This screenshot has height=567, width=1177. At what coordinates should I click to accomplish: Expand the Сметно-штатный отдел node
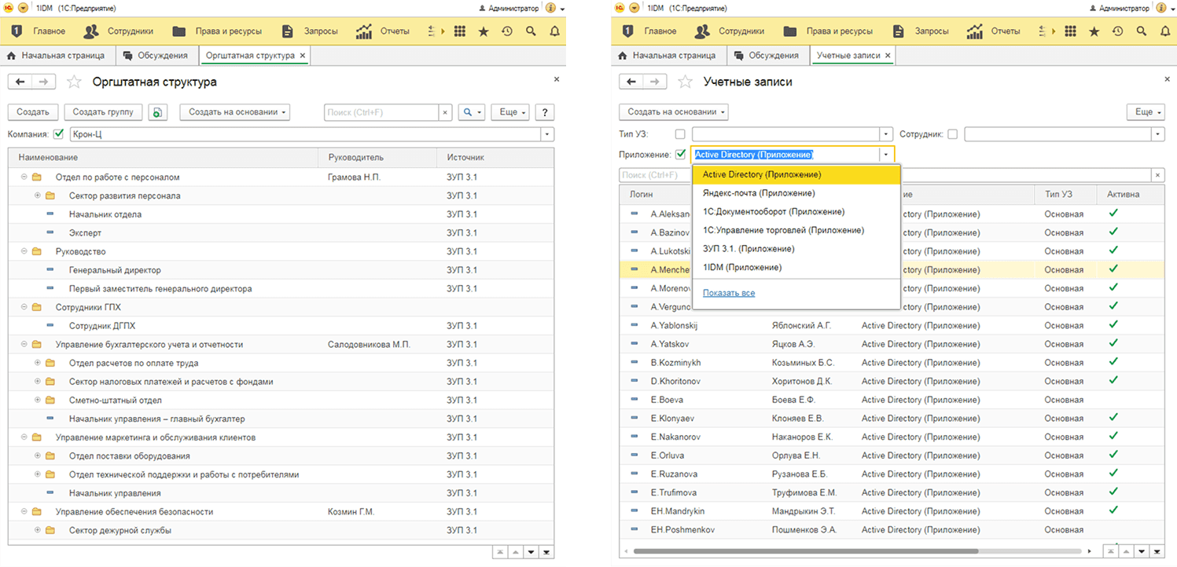37,400
